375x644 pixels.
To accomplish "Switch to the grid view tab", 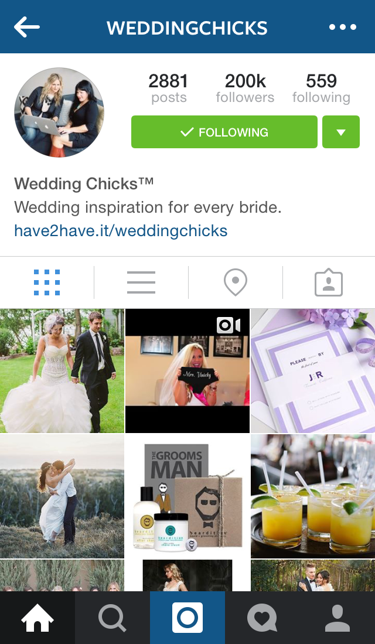I will click(47, 282).
